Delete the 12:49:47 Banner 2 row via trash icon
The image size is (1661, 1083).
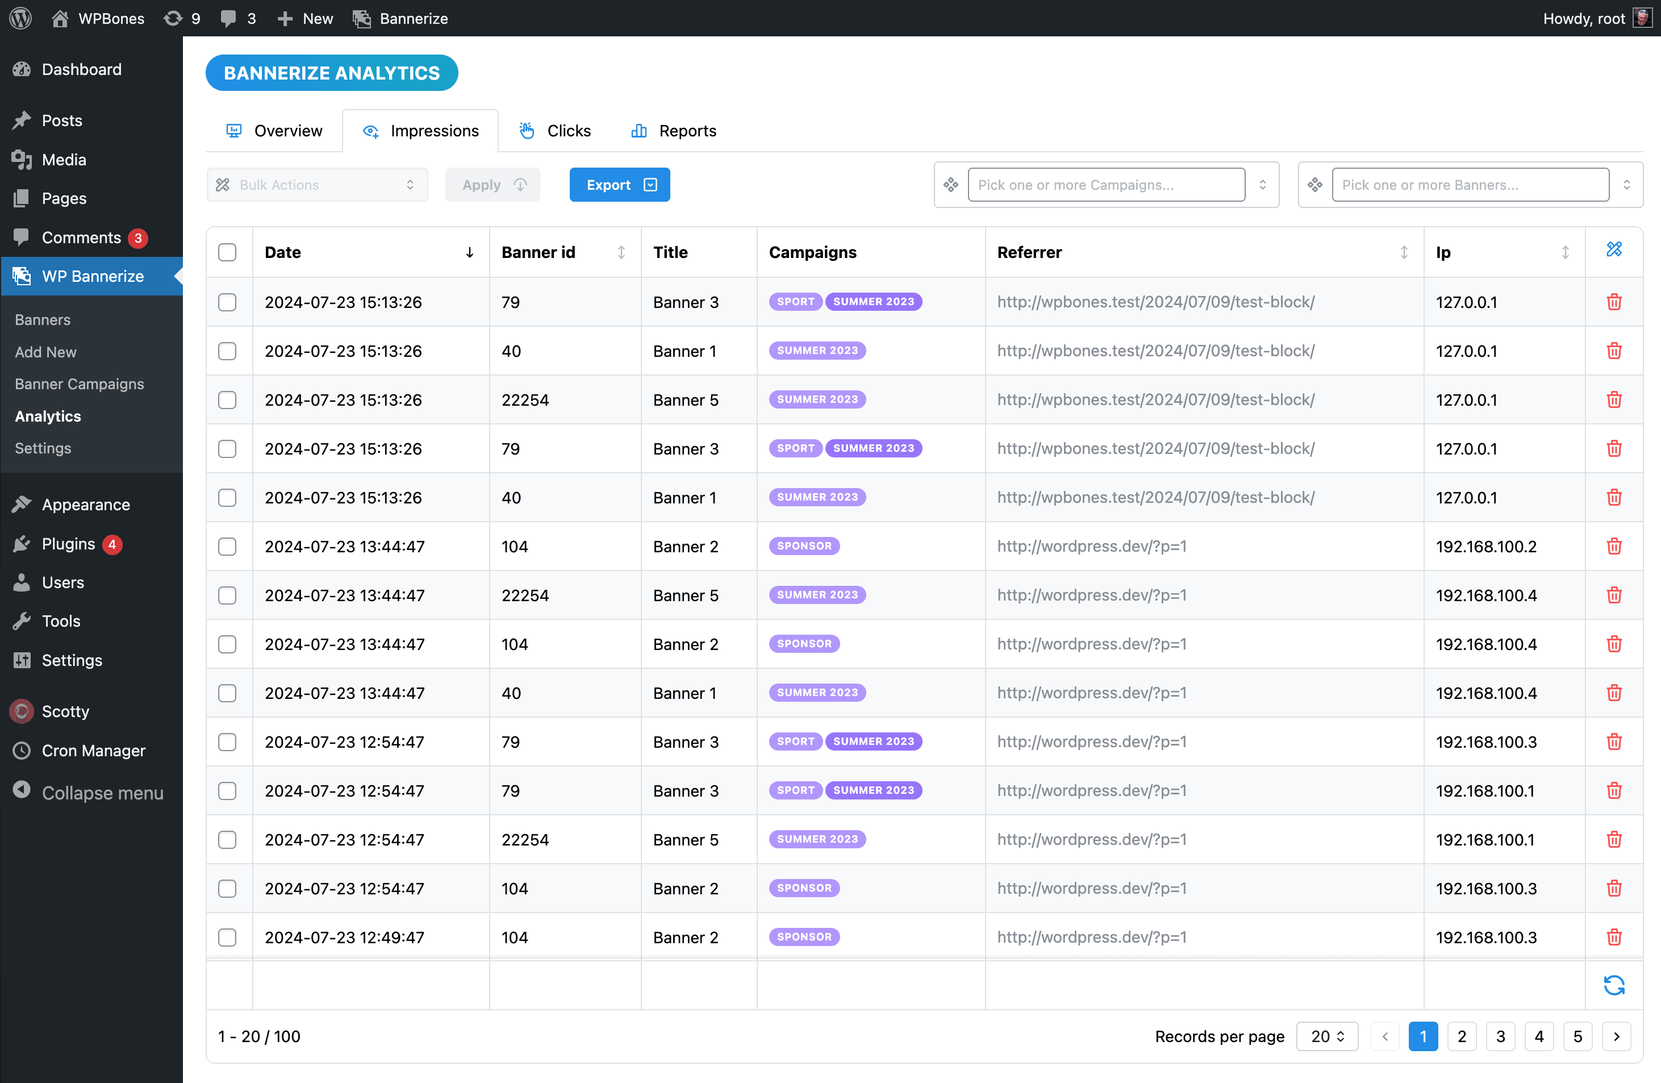(x=1613, y=937)
